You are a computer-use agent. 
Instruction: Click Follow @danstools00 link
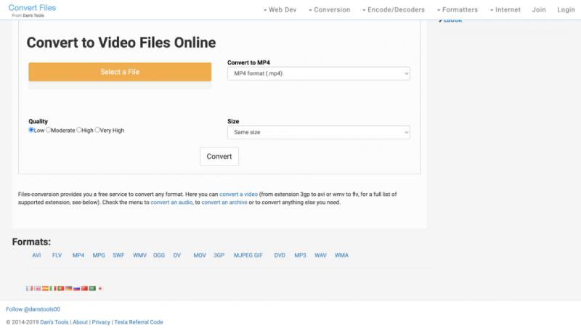33,309
